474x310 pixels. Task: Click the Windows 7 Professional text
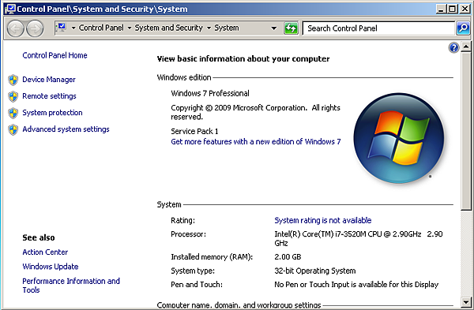pos(210,93)
